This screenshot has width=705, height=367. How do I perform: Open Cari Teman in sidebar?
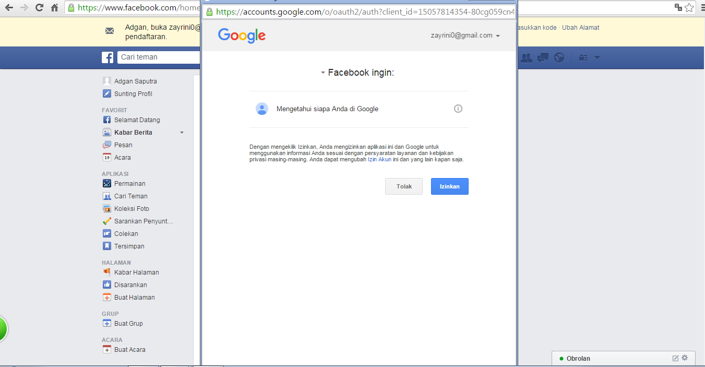tap(131, 196)
